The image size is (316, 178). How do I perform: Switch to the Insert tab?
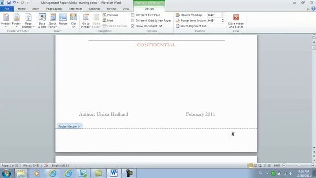pos(36,9)
